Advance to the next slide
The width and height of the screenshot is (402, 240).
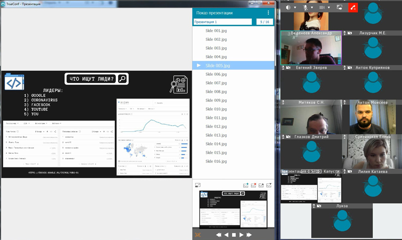click(241, 235)
